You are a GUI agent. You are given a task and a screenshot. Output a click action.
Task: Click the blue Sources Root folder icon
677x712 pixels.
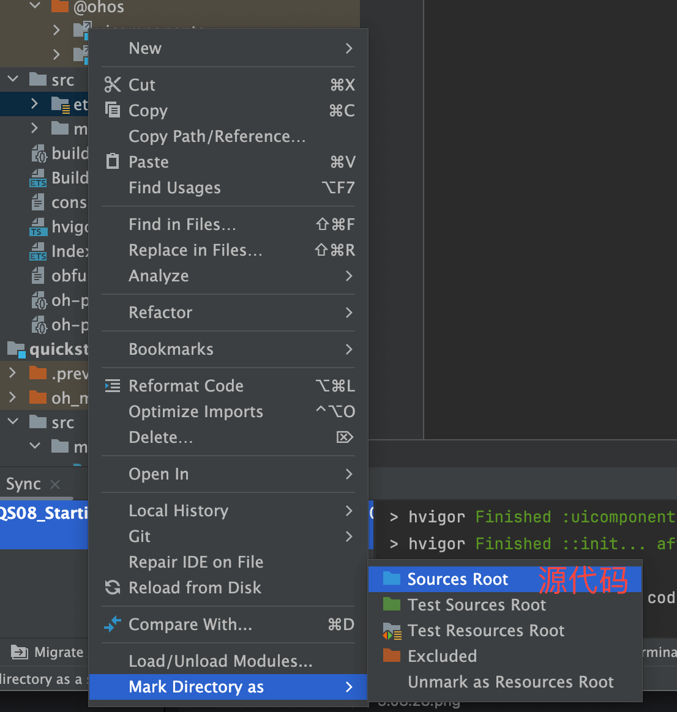pyautogui.click(x=391, y=579)
